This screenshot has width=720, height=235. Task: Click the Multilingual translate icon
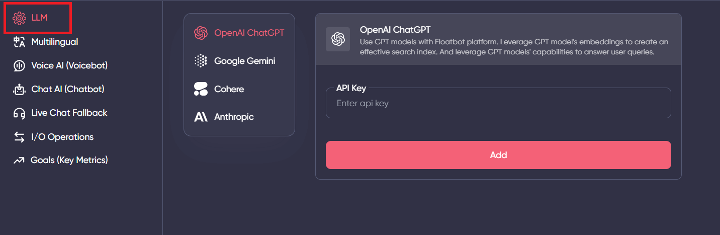19,42
